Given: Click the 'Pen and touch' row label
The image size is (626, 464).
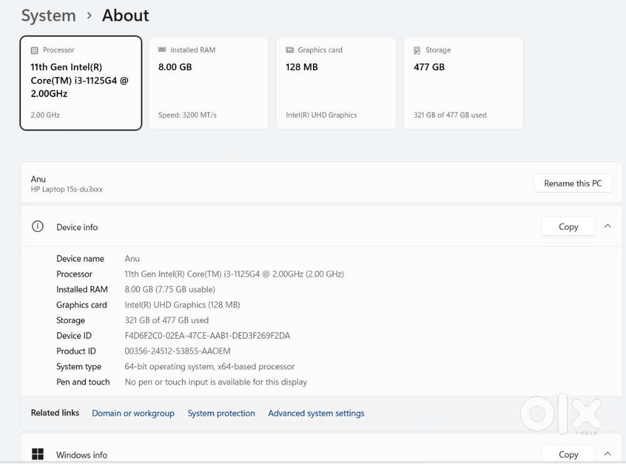Looking at the screenshot, I should tap(83, 382).
